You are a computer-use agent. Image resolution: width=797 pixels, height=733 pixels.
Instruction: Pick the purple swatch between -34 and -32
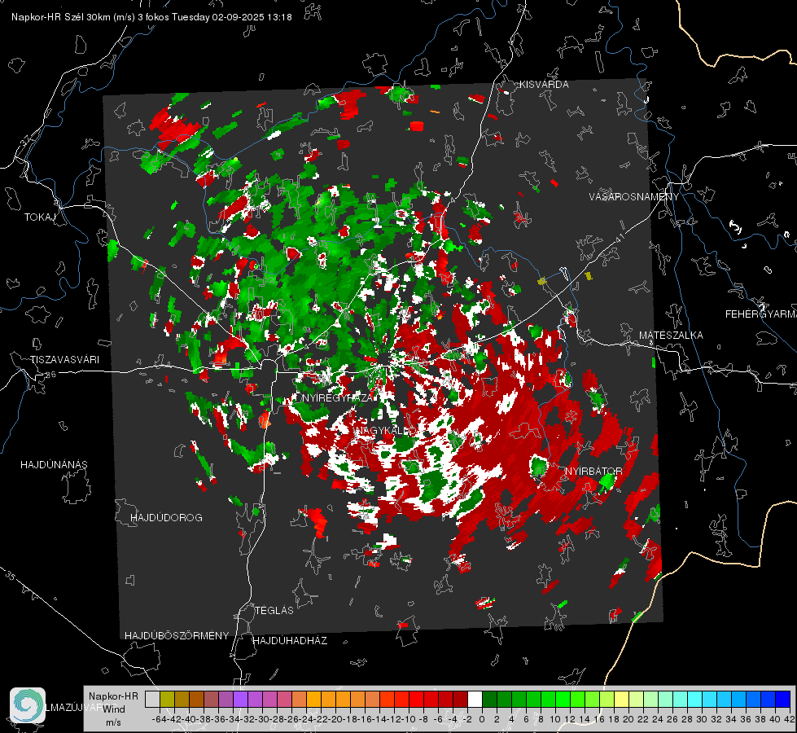click(x=240, y=700)
